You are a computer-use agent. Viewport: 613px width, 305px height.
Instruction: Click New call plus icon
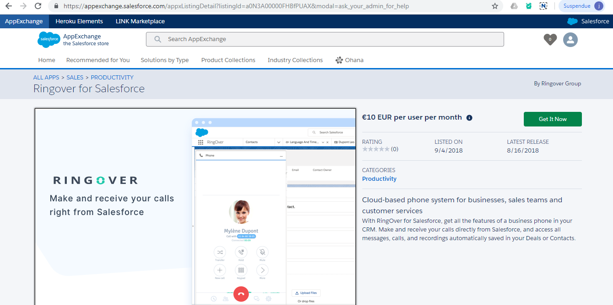(x=220, y=270)
